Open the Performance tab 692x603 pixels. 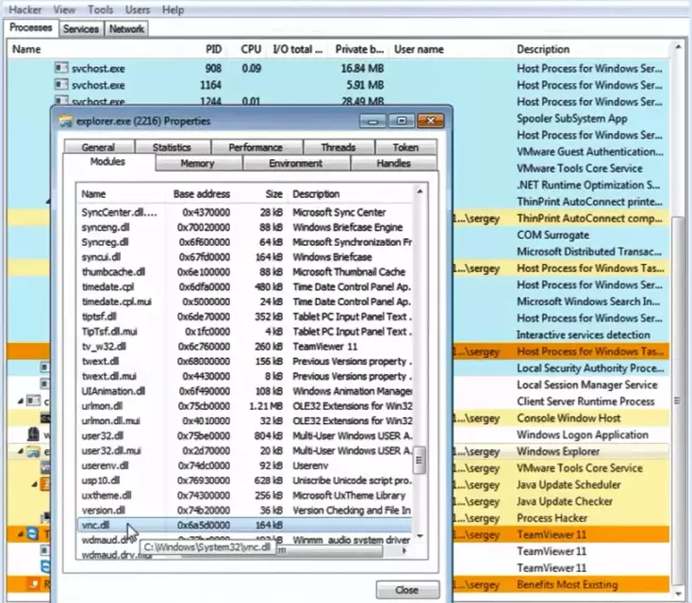pyautogui.click(x=255, y=147)
